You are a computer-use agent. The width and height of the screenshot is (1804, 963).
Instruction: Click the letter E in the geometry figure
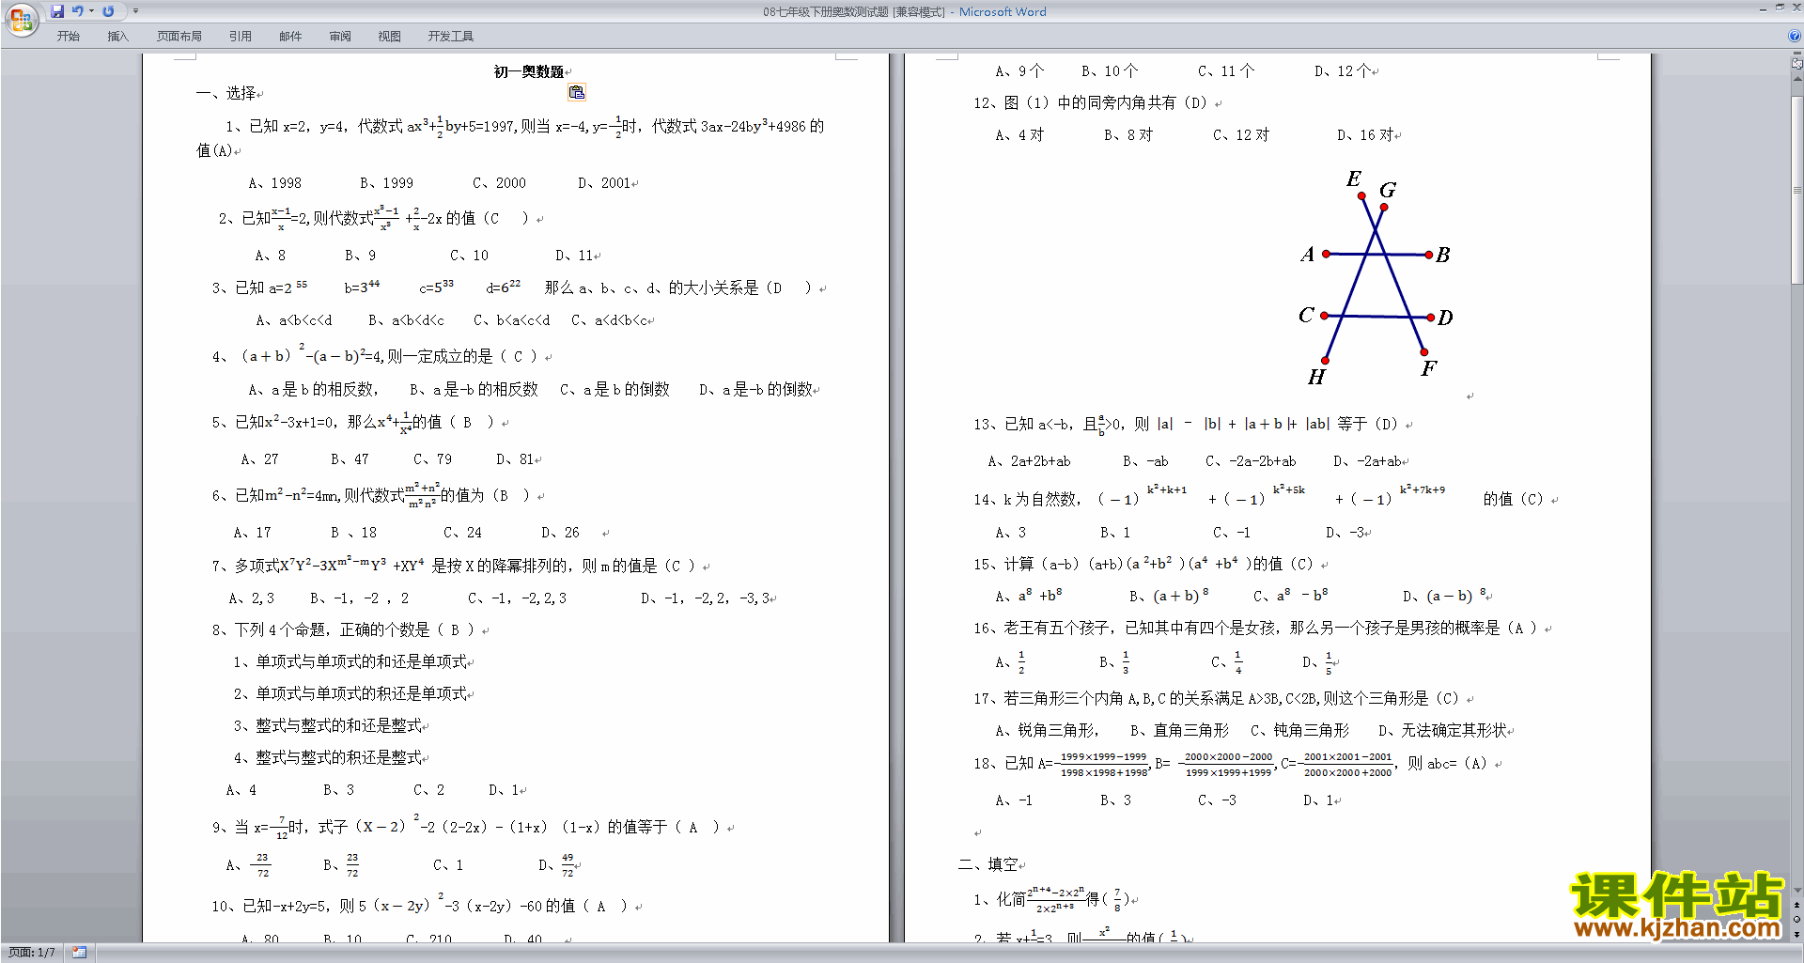[1354, 179]
